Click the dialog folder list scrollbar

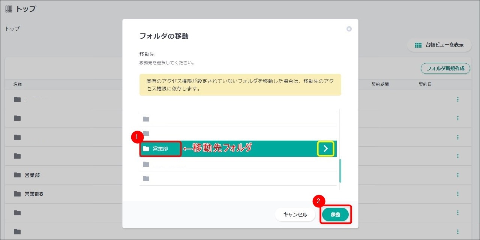coord(340,171)
